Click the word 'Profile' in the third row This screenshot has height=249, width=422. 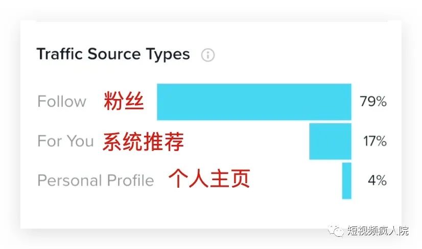coord(130,181)
